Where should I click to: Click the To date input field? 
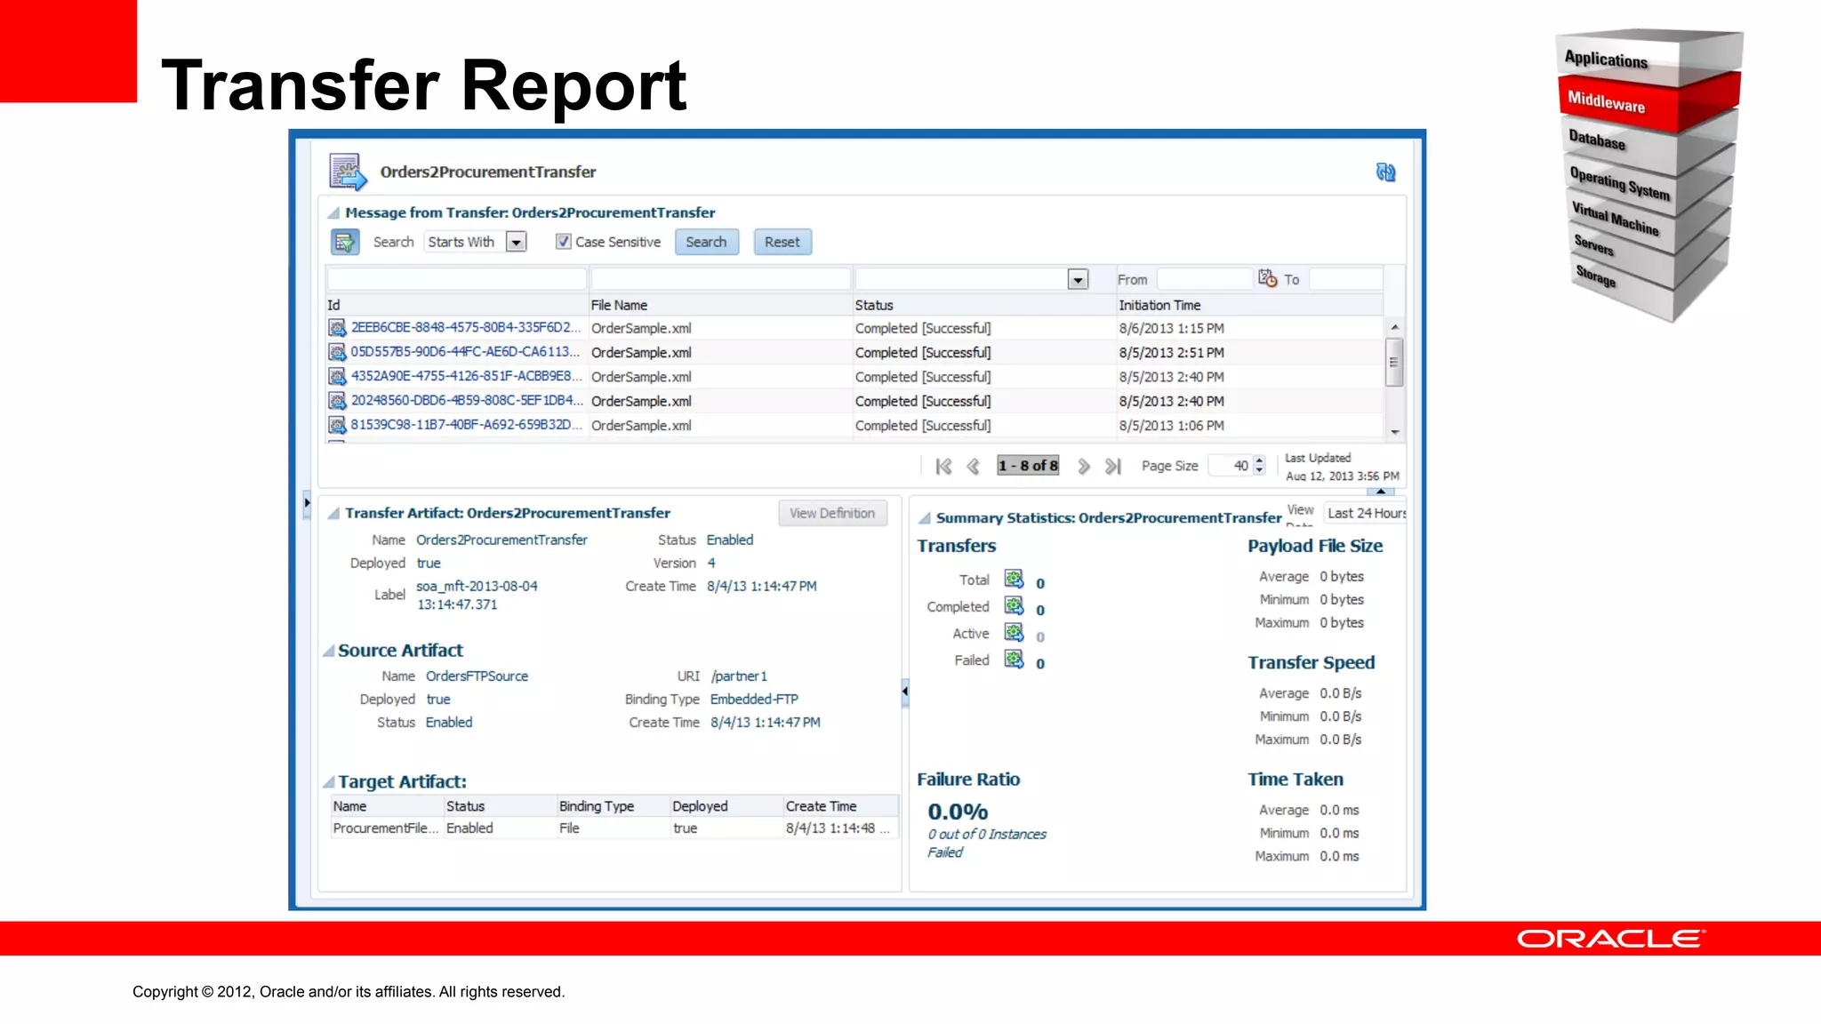[1345, 279]
